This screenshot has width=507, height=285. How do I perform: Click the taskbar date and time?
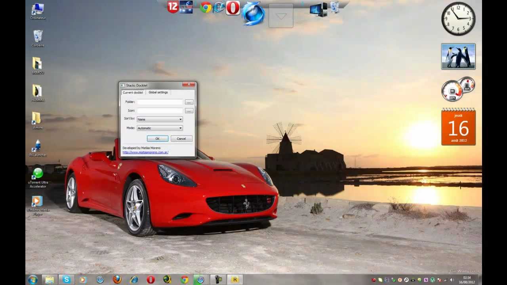click(x=467, y=280)
